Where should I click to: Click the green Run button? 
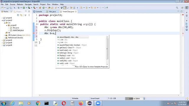[x=24, y=8]
